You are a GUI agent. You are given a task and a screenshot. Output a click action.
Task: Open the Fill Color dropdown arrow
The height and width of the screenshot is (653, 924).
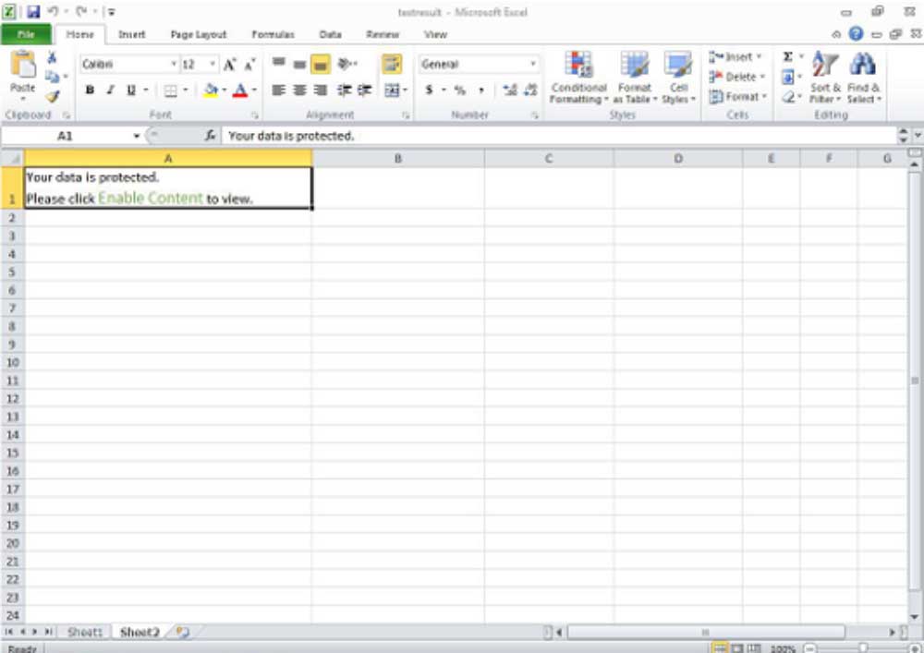click(x=224, y=91)
